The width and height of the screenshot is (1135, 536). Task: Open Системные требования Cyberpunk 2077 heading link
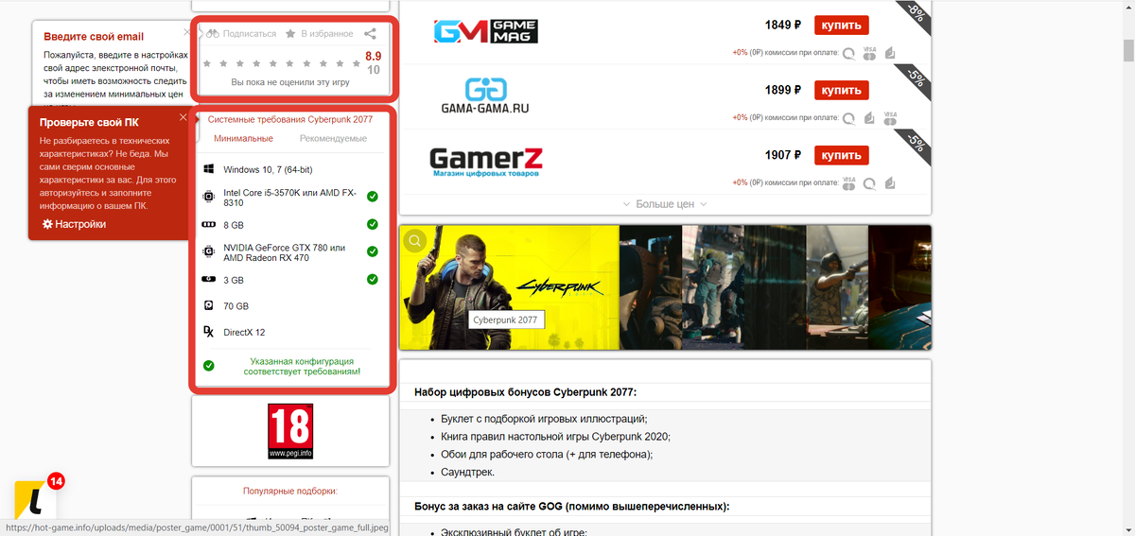(x=290, y=119)
